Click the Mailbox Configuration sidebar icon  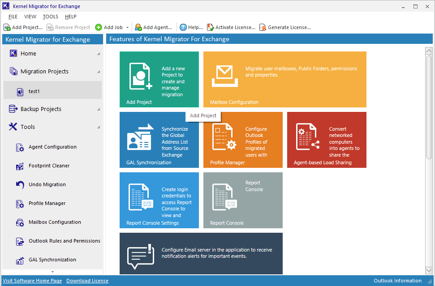[20, 222]
